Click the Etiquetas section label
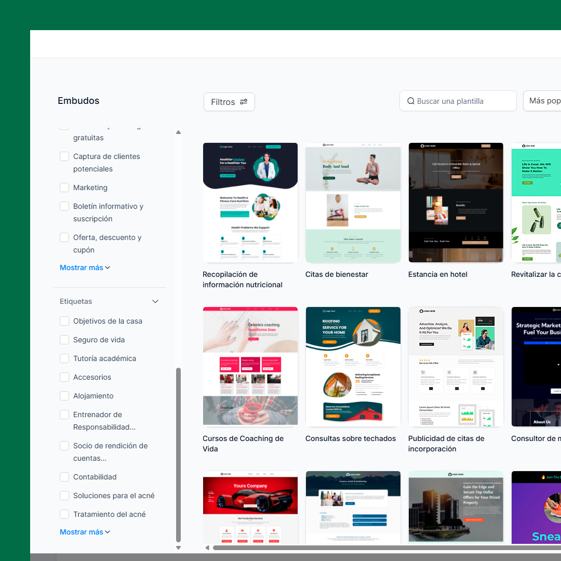The height and width of the screenshot is (561, 561). coord(76,301)
